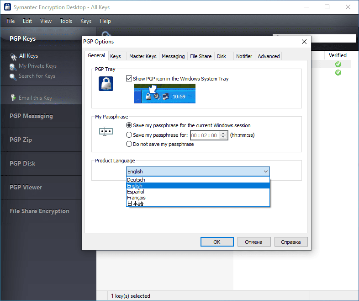The image size is (359, 301).
Task: Switch to the Master Keys tab
Action: 143,56
